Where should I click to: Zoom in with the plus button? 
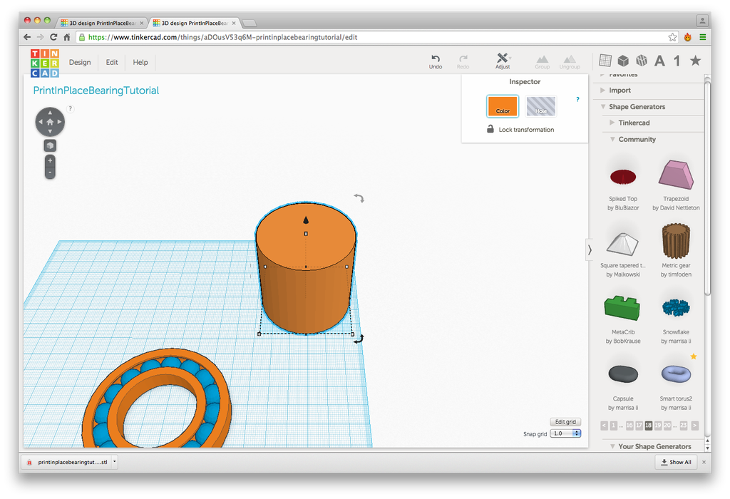click(50, 160)
